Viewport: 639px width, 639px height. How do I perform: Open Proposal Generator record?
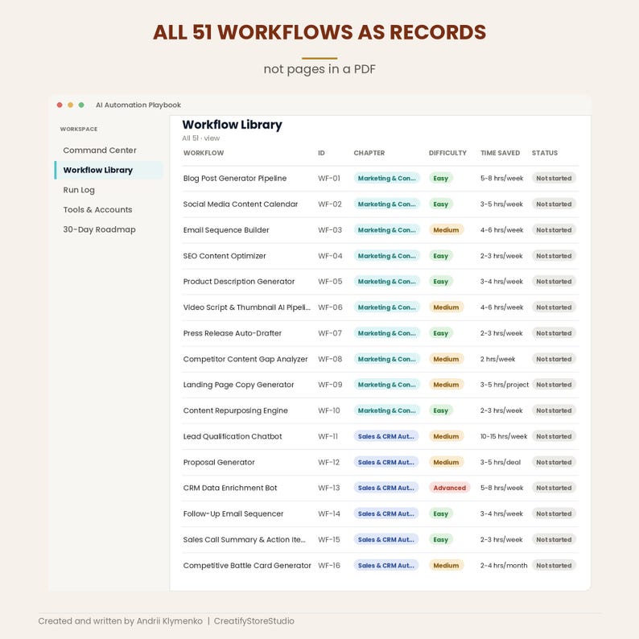point(219,462)
